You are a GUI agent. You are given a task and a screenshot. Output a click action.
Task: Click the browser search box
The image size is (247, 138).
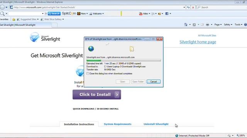coord(222,7)
